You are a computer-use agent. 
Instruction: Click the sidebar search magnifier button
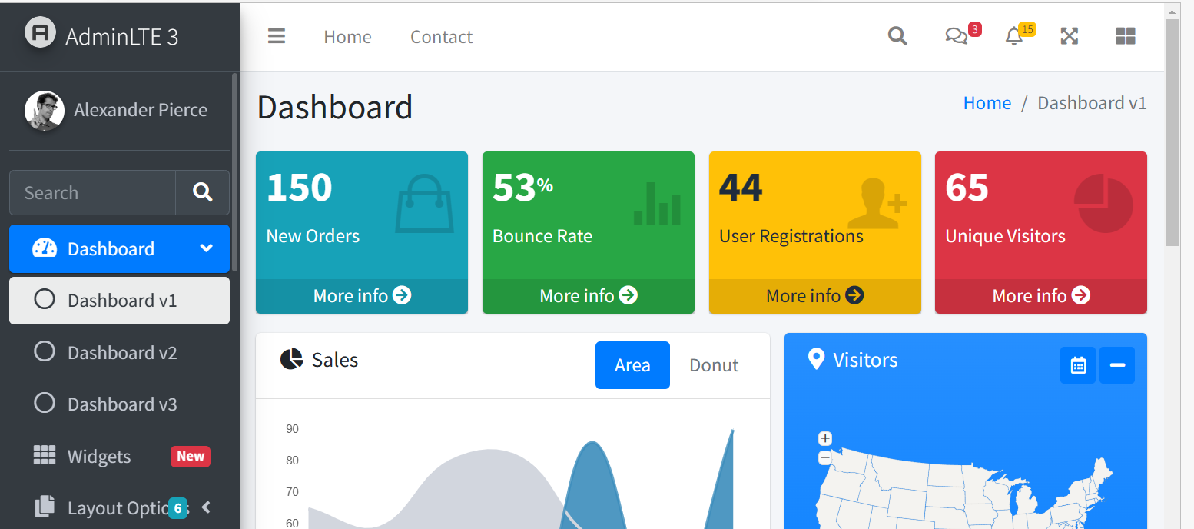[203, 192]
